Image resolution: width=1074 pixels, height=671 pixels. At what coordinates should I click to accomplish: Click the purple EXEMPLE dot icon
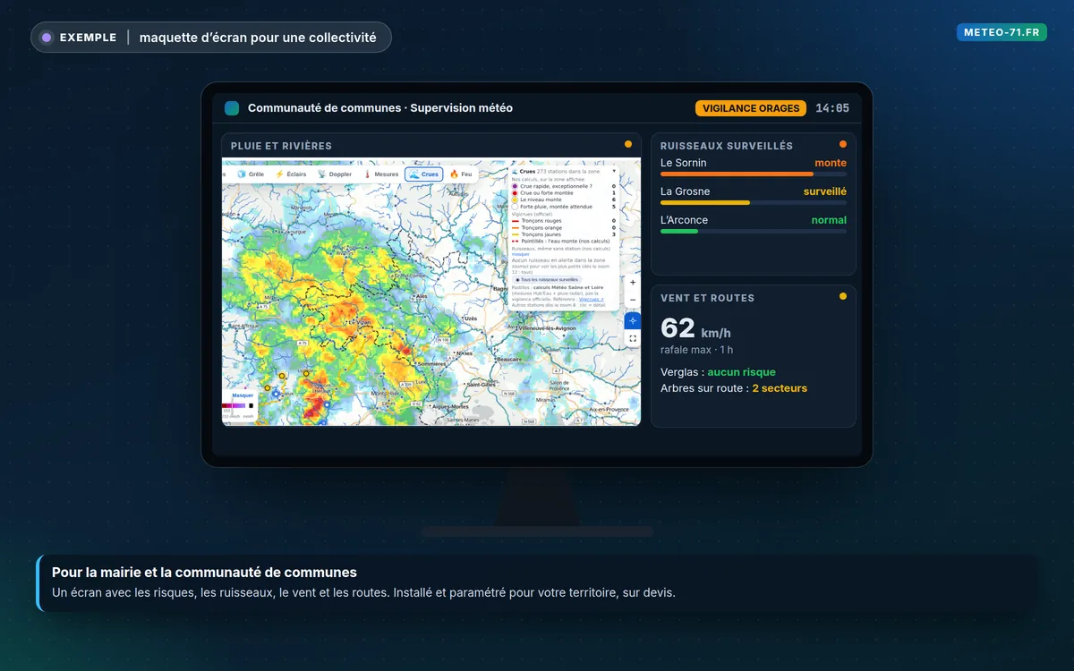(47, 38)
